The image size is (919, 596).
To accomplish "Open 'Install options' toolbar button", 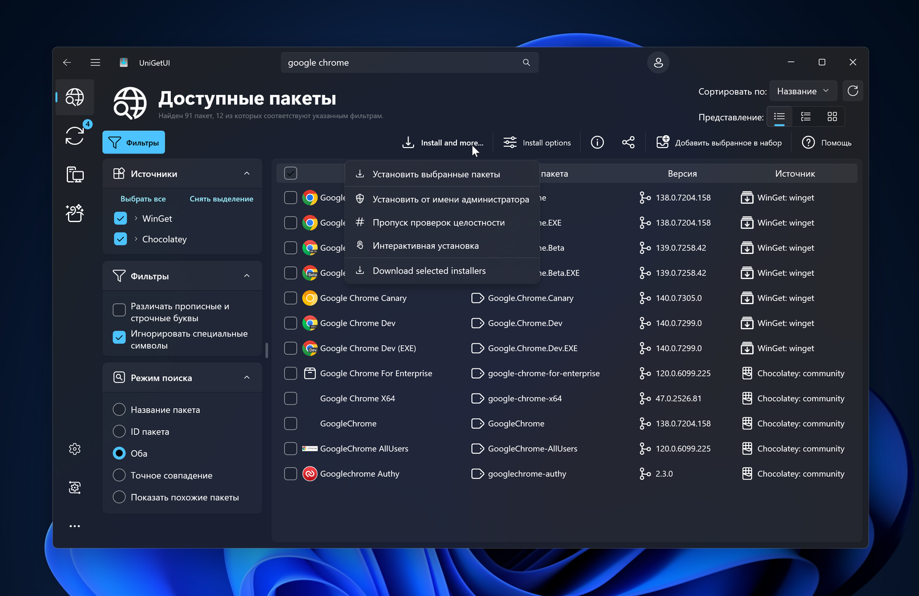I will [537, 143].
